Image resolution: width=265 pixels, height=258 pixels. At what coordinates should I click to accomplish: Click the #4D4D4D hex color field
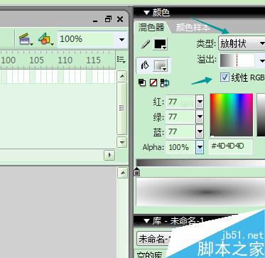pos(230,146)
